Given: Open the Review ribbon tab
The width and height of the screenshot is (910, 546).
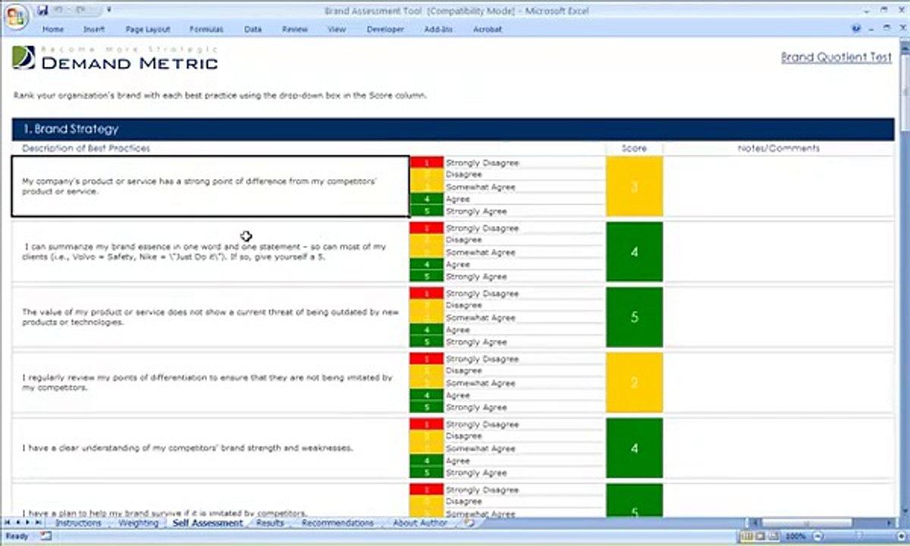Looking at the screenshot, I should point(295,30).
